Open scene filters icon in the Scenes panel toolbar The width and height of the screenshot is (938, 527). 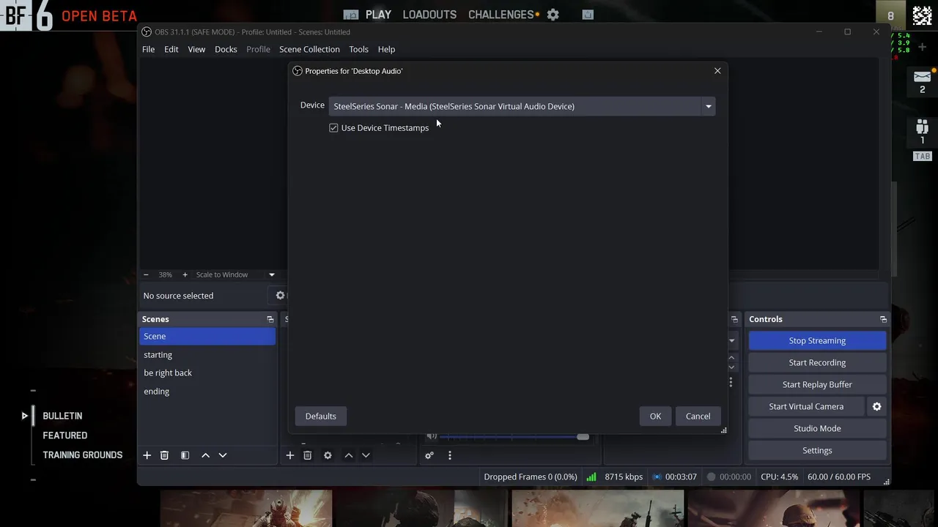(x=185, y=455)
